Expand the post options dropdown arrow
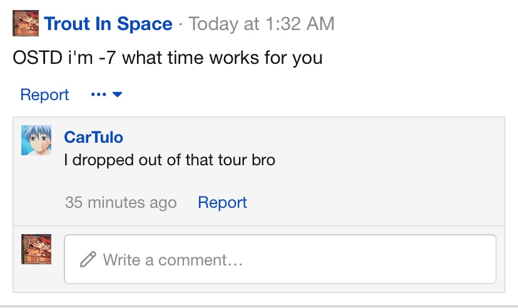The height and width of the screenshot is (308, 518). (117, 95)
